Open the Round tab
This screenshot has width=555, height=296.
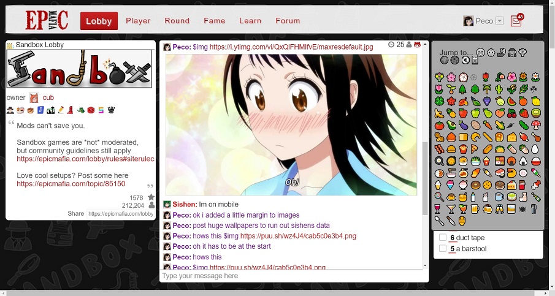coord(177,21)
